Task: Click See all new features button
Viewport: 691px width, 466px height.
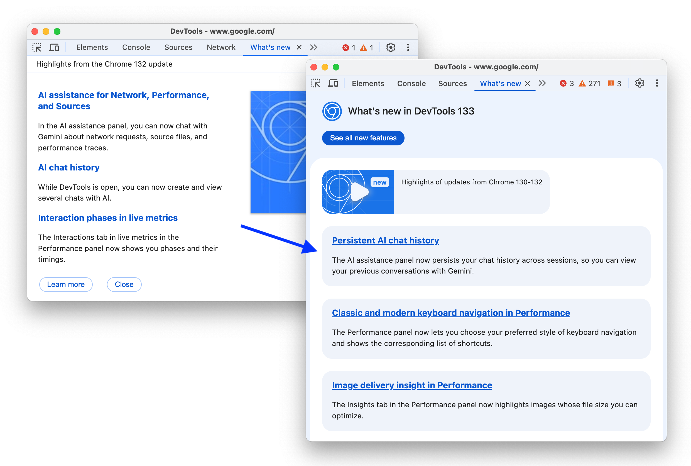Action: point(363,138)
